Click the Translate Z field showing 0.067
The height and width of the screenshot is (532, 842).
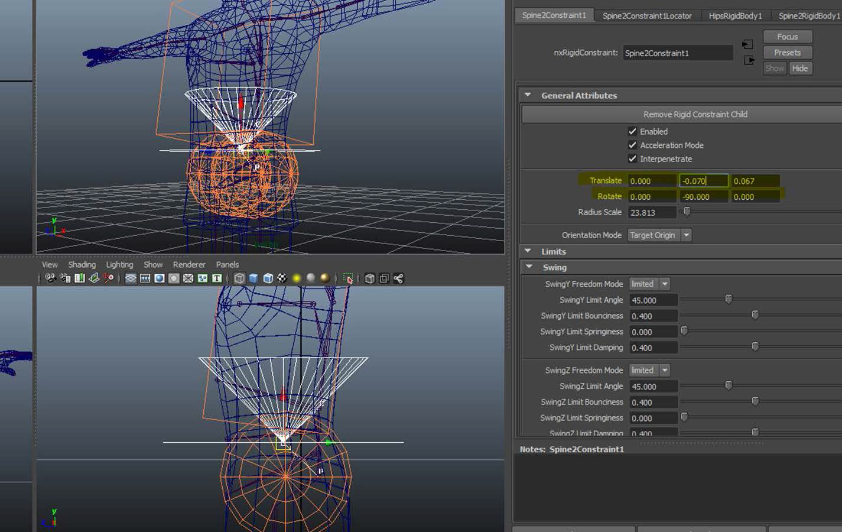click(755, 181)
